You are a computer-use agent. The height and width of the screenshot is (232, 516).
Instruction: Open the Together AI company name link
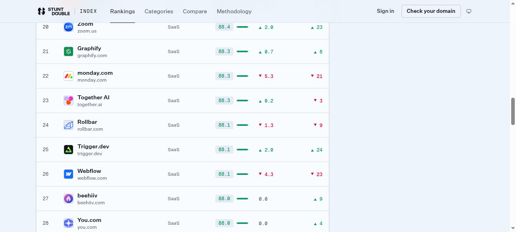(94, 97)
